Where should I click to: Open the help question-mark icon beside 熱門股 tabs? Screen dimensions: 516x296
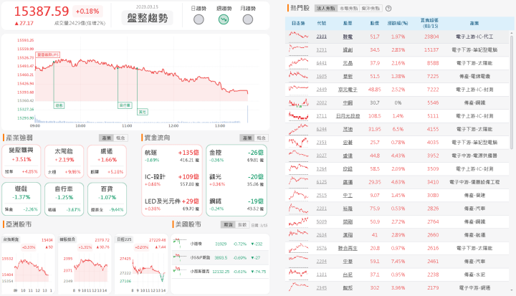[388, 9]
